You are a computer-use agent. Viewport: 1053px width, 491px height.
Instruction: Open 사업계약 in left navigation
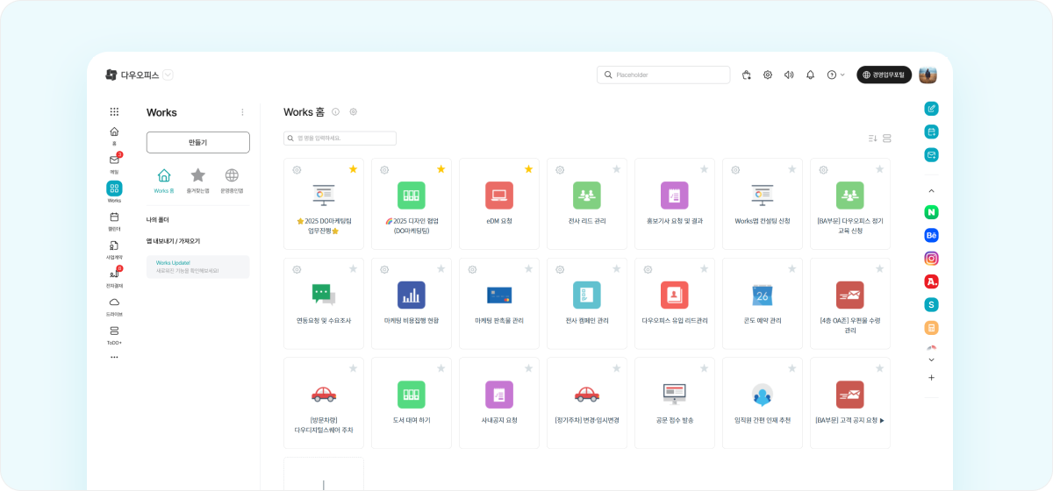pos(114,250)
